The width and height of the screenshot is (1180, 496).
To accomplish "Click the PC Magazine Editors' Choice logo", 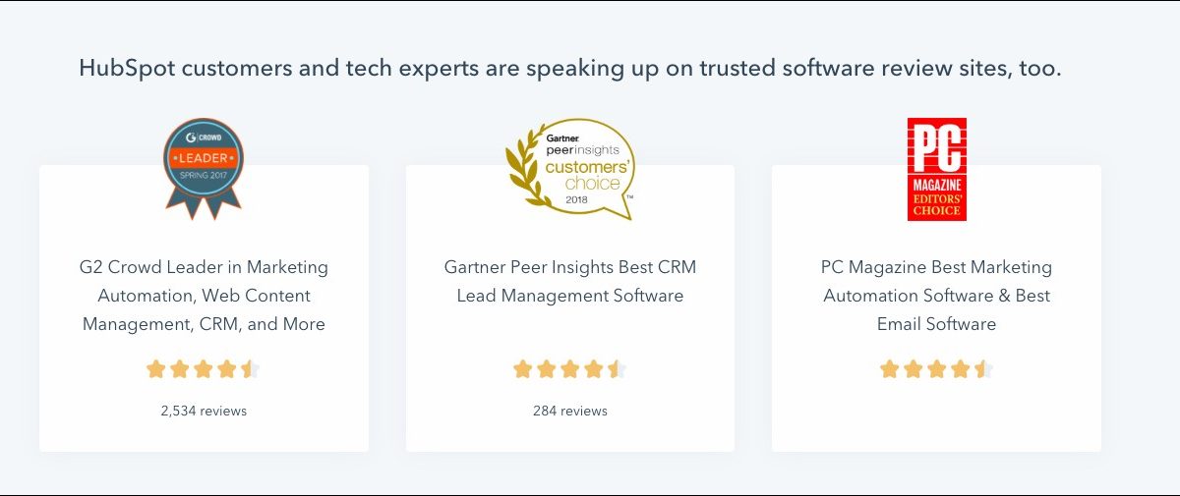I will (936, 169).
